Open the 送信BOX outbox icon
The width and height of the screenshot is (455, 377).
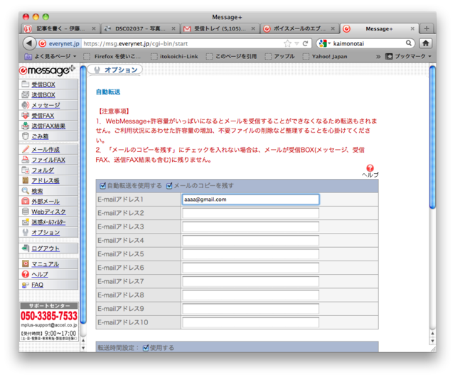click(x=26, y=94)
